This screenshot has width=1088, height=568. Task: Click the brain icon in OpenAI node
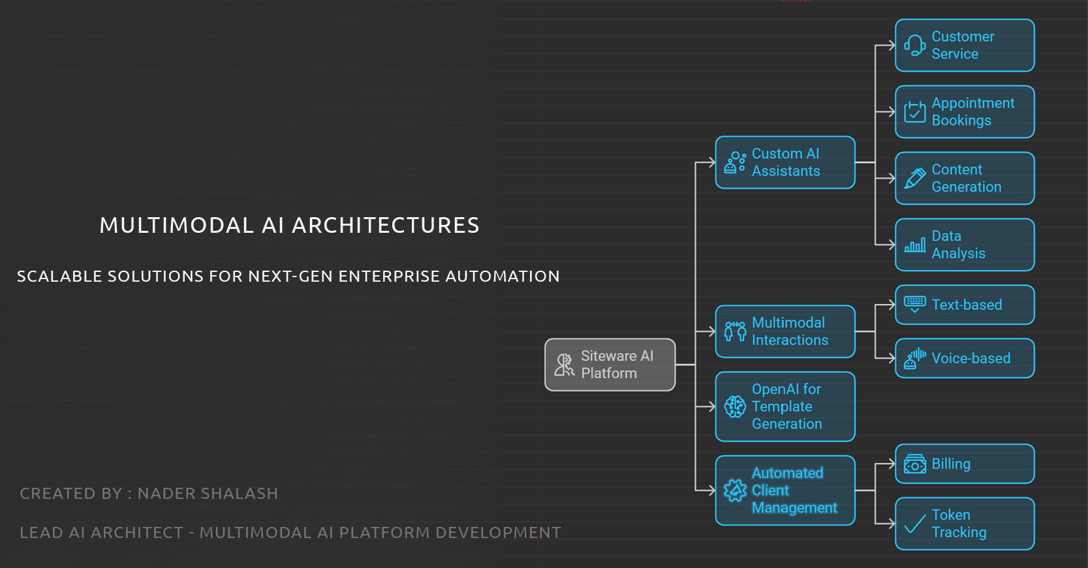pos(735,406)
